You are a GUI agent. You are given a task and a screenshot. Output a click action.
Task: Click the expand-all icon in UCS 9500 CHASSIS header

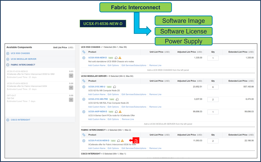point(84,52)
